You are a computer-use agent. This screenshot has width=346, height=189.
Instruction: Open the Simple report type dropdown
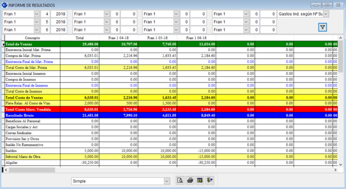click(167, 181)
